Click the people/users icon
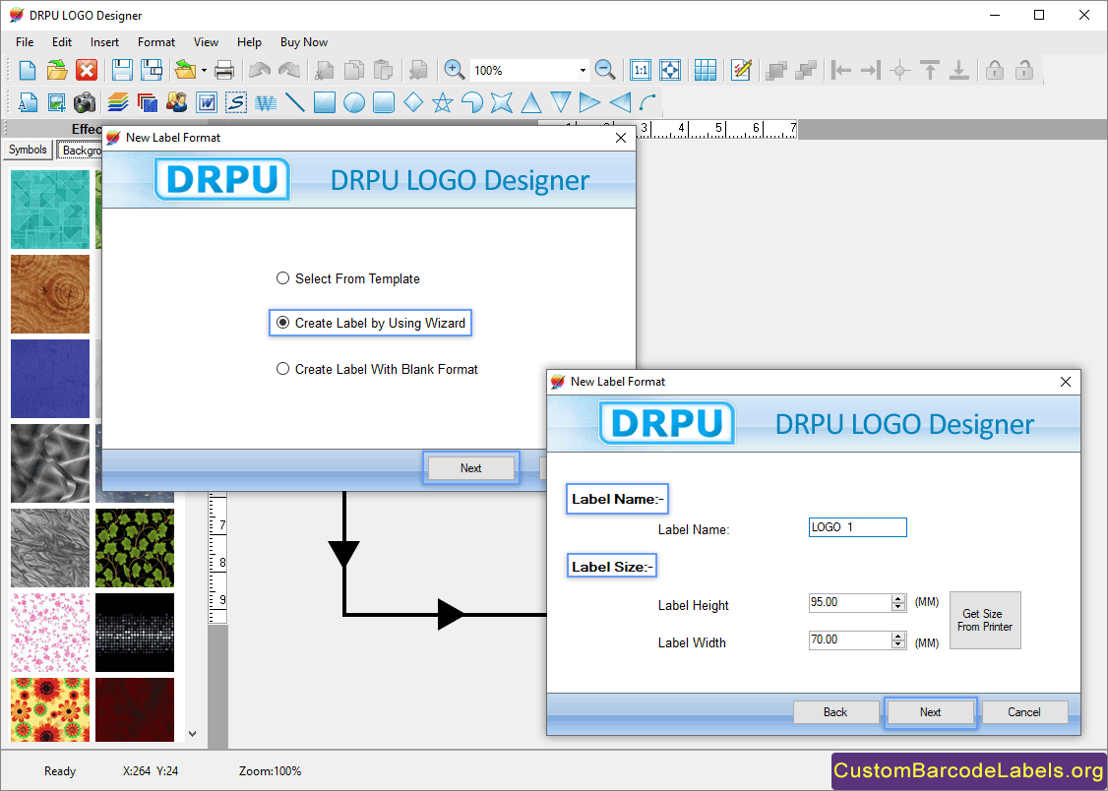1108x791 pixels. point(177,103)
